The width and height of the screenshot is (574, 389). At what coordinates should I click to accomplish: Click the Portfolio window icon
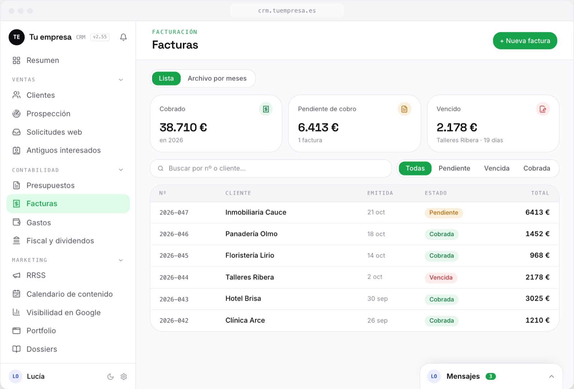[x=17, y=331]
